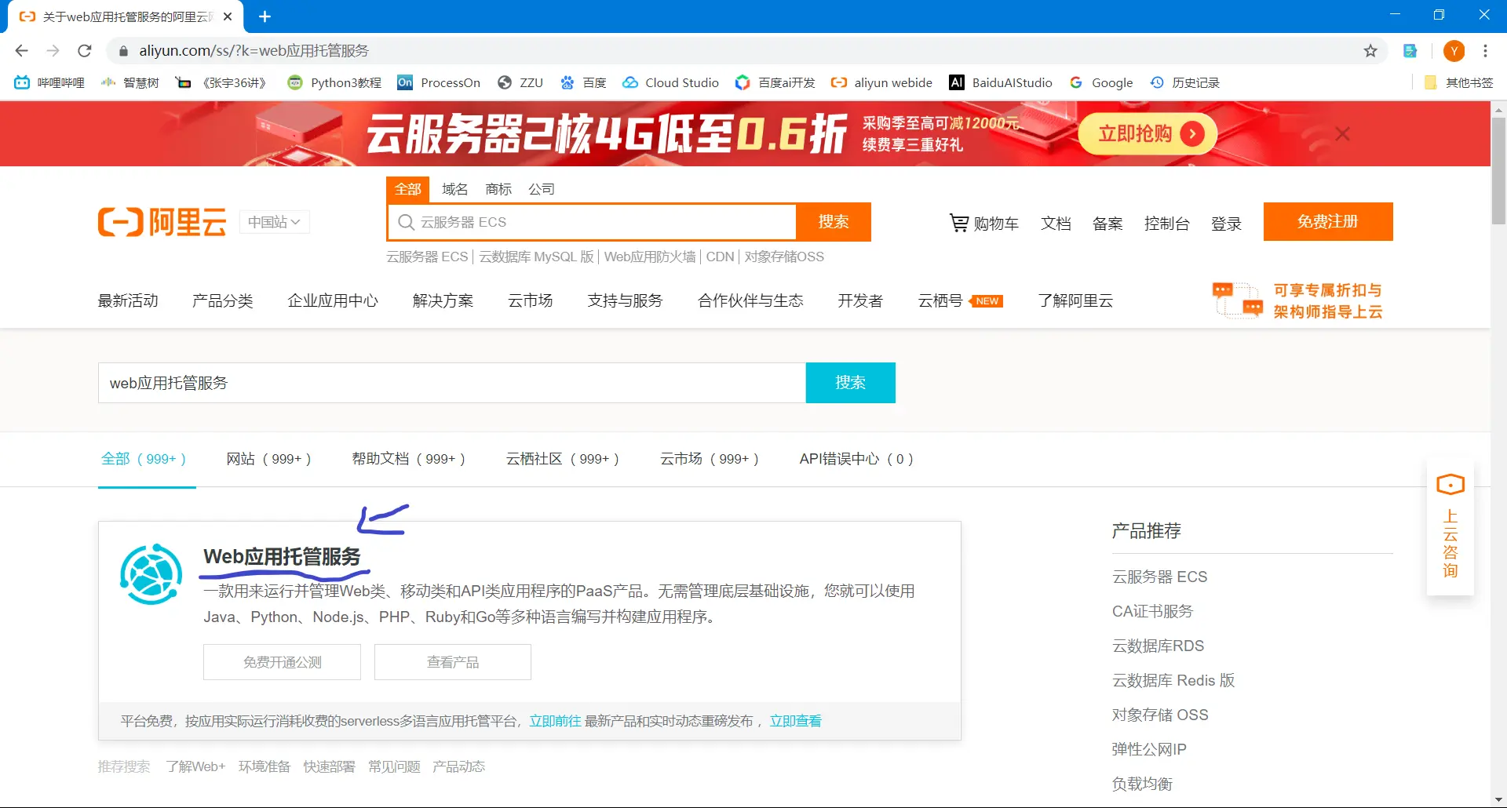Screen dimensions: 1507x808
Task: Switch to the 云栖社区 results tab
Action: (x=562, y=459)
